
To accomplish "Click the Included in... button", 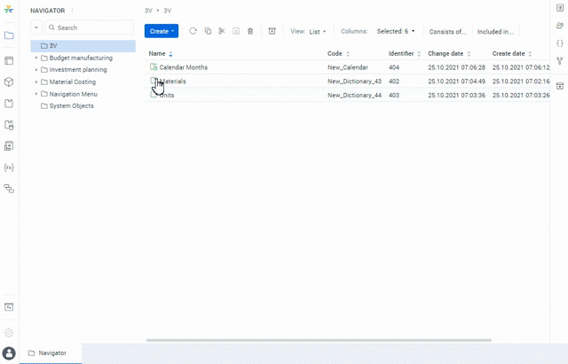I will [x=495, y=32].
